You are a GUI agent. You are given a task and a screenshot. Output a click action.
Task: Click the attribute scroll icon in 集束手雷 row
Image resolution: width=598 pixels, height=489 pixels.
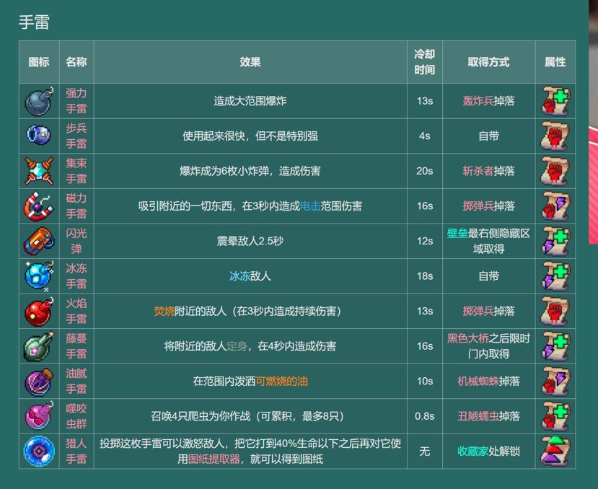[555, 171]
